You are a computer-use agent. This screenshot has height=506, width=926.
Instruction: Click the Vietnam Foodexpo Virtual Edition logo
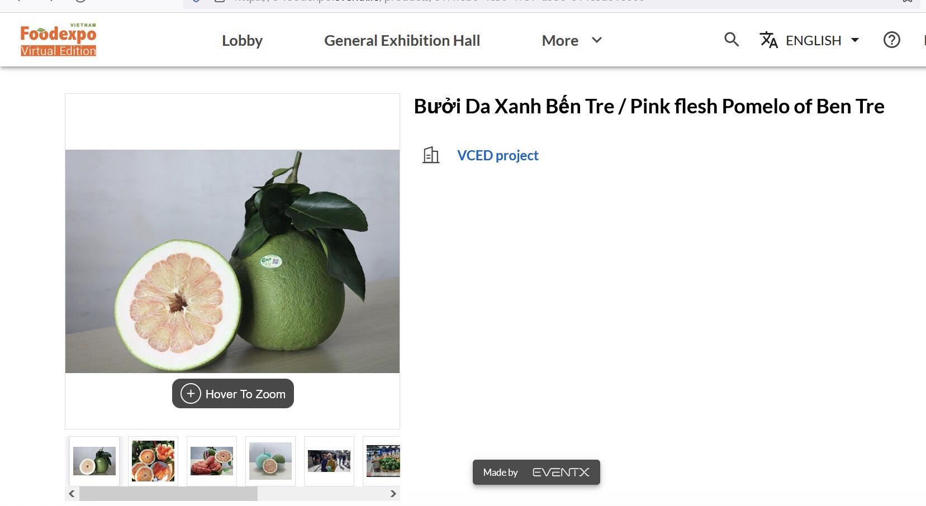tap(58, 40)
